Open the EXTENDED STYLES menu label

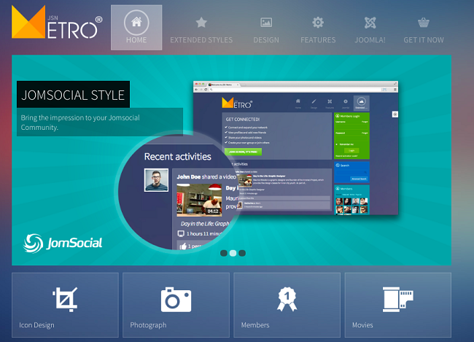tap(201, 40)
